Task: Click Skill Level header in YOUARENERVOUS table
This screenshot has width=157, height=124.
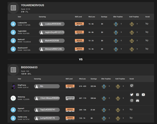Action: coord(78,17)
